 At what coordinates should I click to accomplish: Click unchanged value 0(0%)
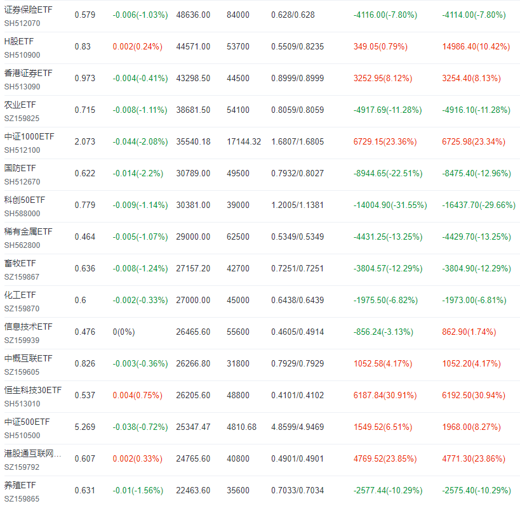click(124, 332)
